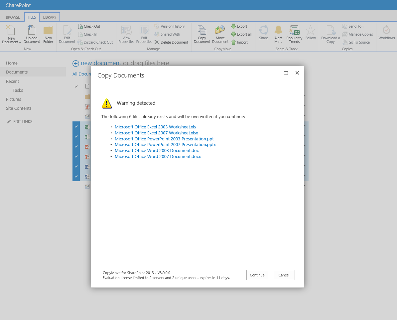This screenshot has width=397, height=320.
Task: Click Discard Check Out
Action: point(95,42)
